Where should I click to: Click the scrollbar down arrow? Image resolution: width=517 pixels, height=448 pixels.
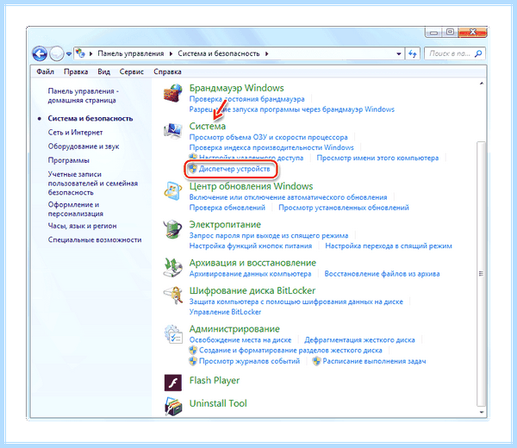pyautogui.click(x=482, y=412)
